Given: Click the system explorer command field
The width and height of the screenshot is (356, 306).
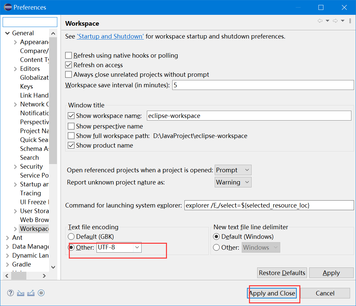Looking at the screenshot, I should [269, 205].
